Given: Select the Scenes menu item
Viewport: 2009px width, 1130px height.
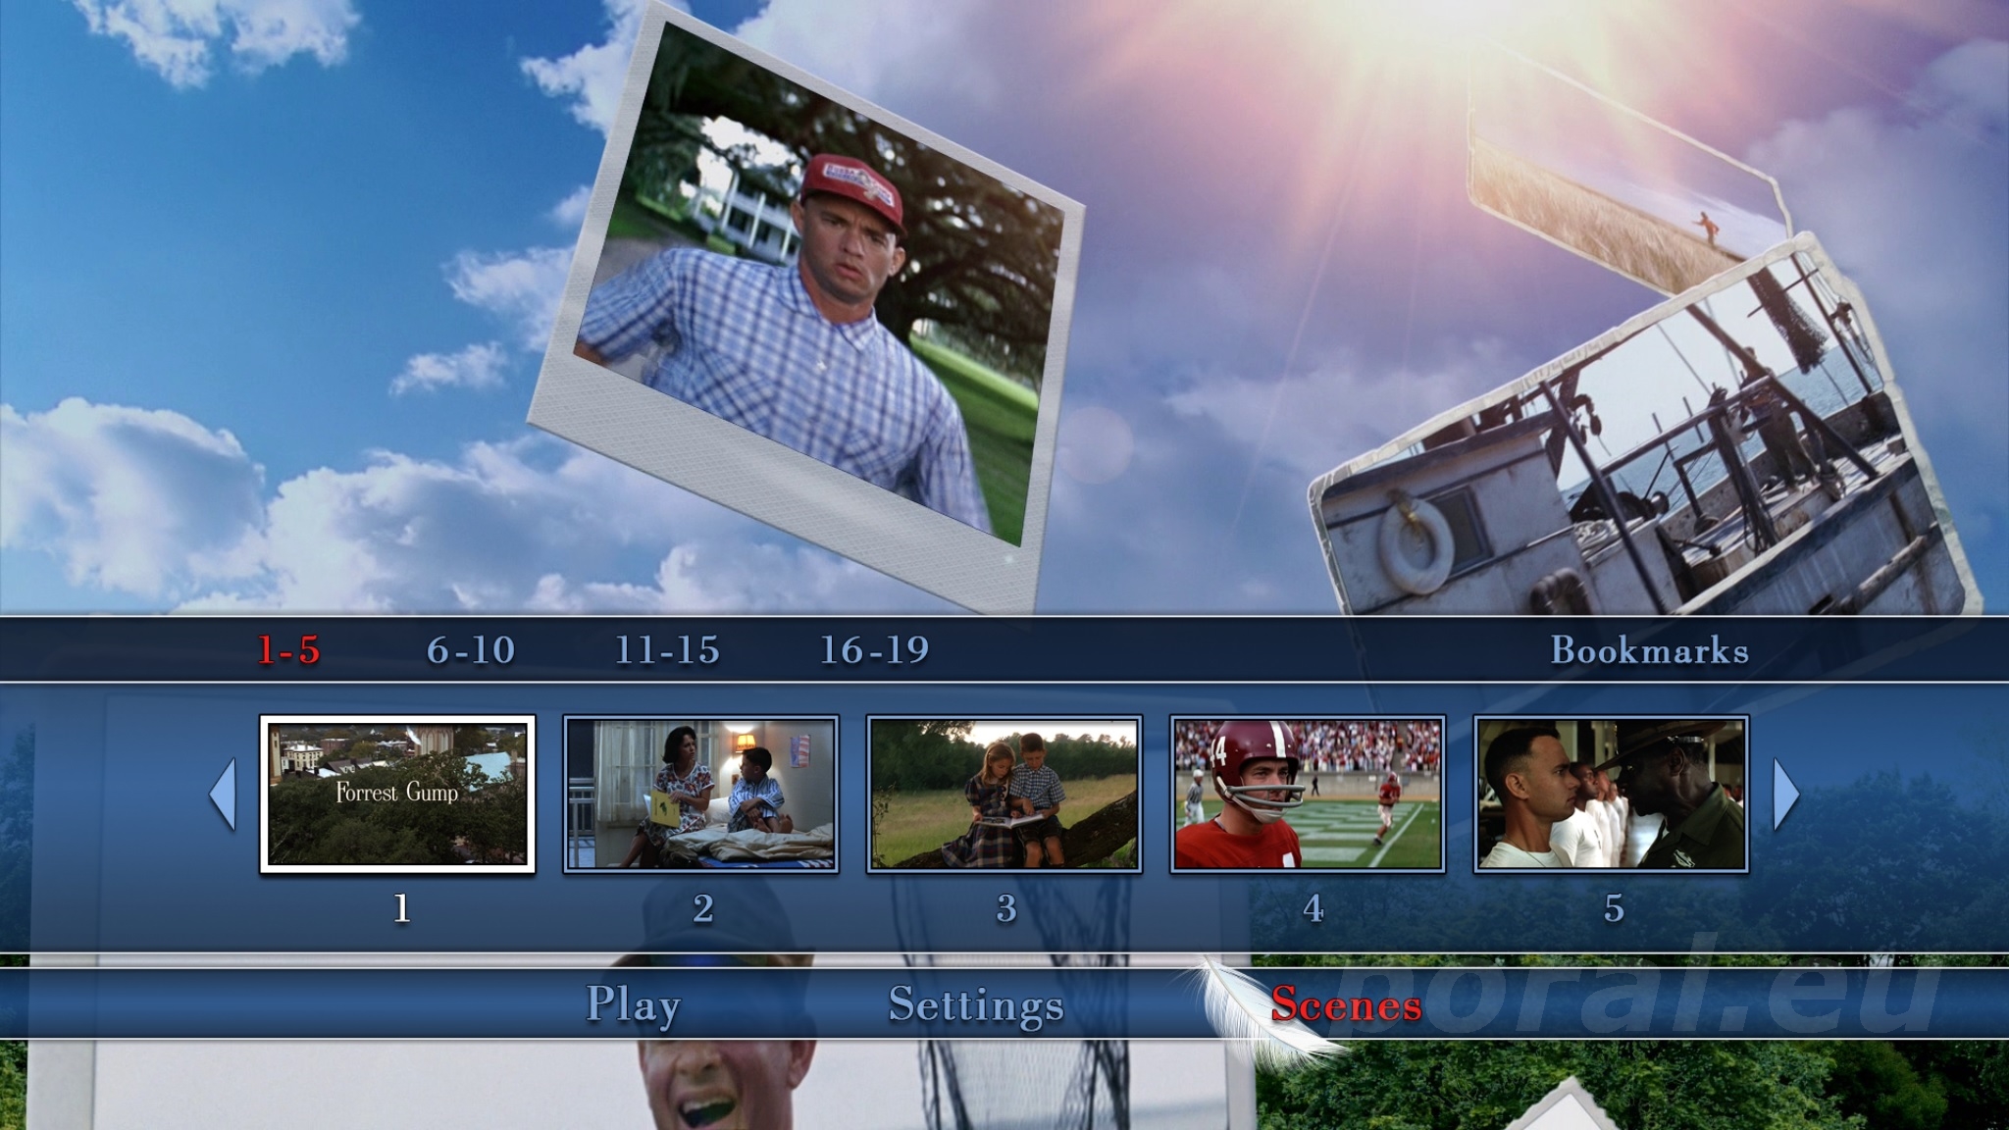Looking at the screenshot, I should (1346, 1004).
